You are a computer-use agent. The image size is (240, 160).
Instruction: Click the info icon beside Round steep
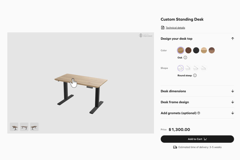tap(195, 75)
